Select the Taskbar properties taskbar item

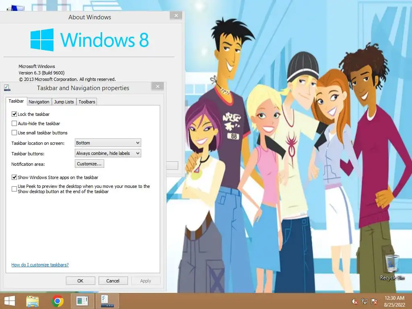pos(107,301)
